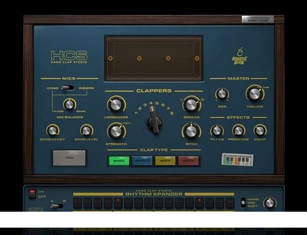This screenshot has height=235, width=307.
Task: Click the fourth clapper circle in the display
Action: tap(197, 58)
